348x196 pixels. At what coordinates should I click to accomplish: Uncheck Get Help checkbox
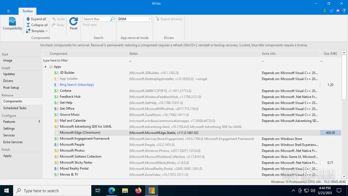click(57, 103)
